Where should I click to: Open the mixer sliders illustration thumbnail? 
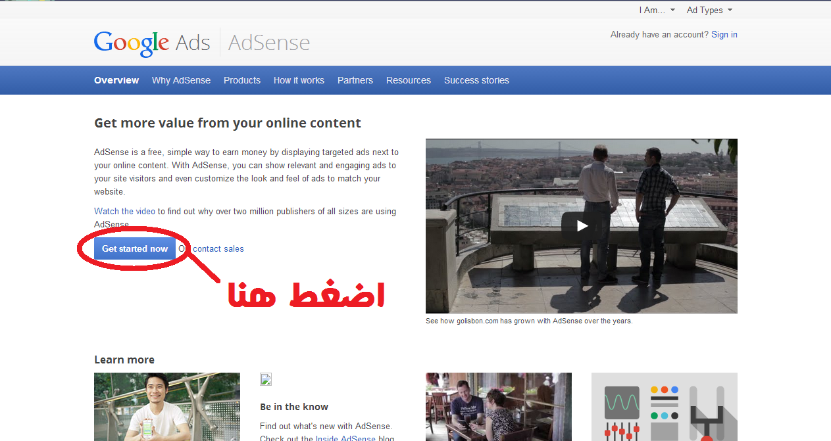click(x=665, y=407)
